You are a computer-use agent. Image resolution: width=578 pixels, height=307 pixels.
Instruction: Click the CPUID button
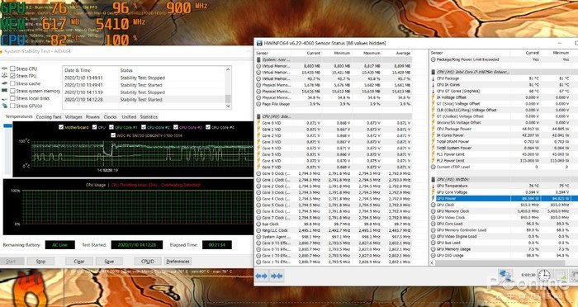[148, 262]
